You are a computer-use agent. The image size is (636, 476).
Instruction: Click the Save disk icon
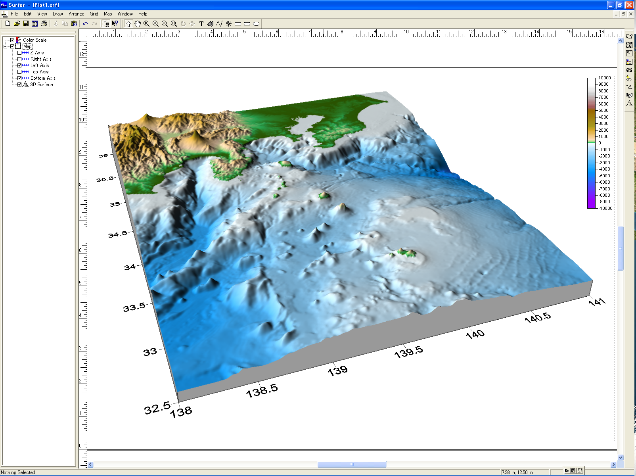(x=26, y=24)
